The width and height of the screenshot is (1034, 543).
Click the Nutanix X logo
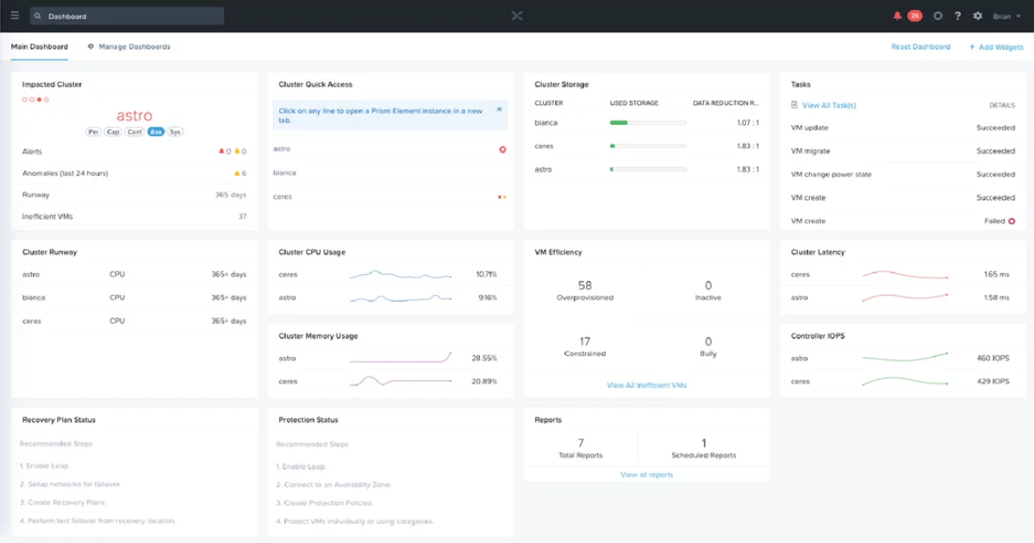(517, 16)
